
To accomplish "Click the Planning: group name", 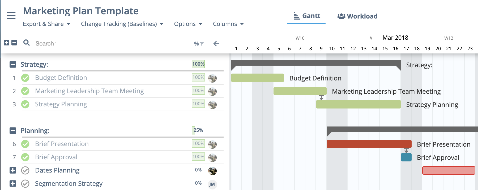I will coord(35,130).
